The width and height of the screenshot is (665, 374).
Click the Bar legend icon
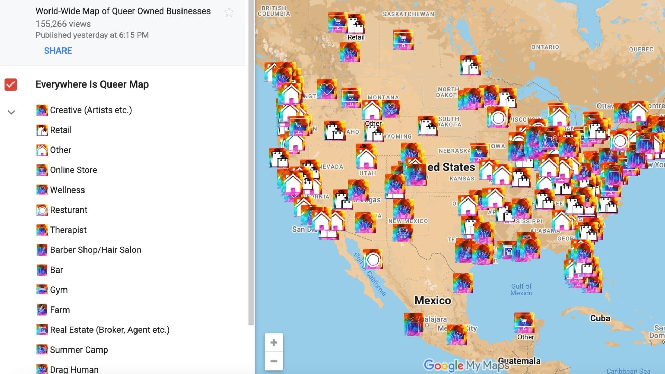pyautogui.click(x=42, y=270)
